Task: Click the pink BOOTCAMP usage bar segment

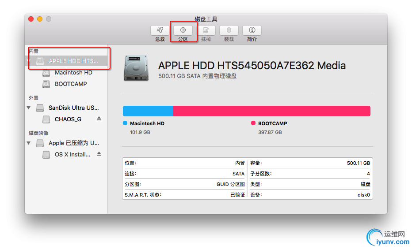Action: (x=272, y=111)
